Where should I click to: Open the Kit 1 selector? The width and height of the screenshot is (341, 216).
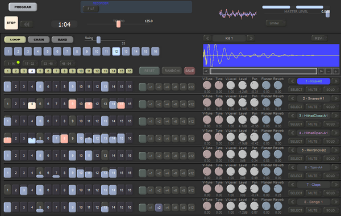coord(229,38)
